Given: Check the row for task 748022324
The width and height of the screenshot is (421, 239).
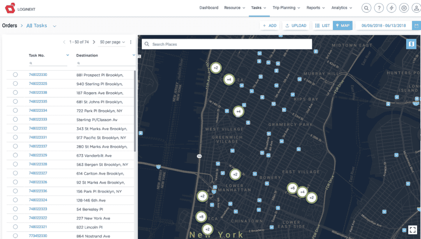Looking at the screenshot, I should [x=14, y=200].
